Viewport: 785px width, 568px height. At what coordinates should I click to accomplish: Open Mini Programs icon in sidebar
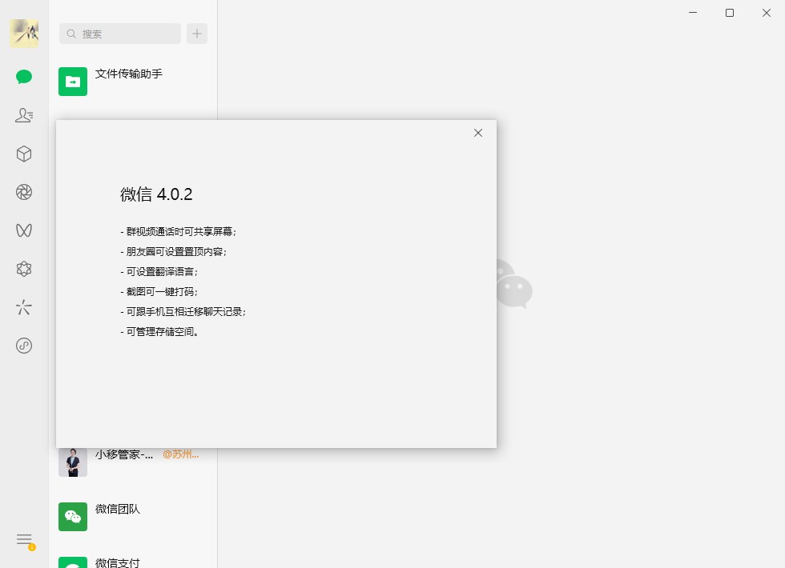pyautogui.click(x=24, y=346)
